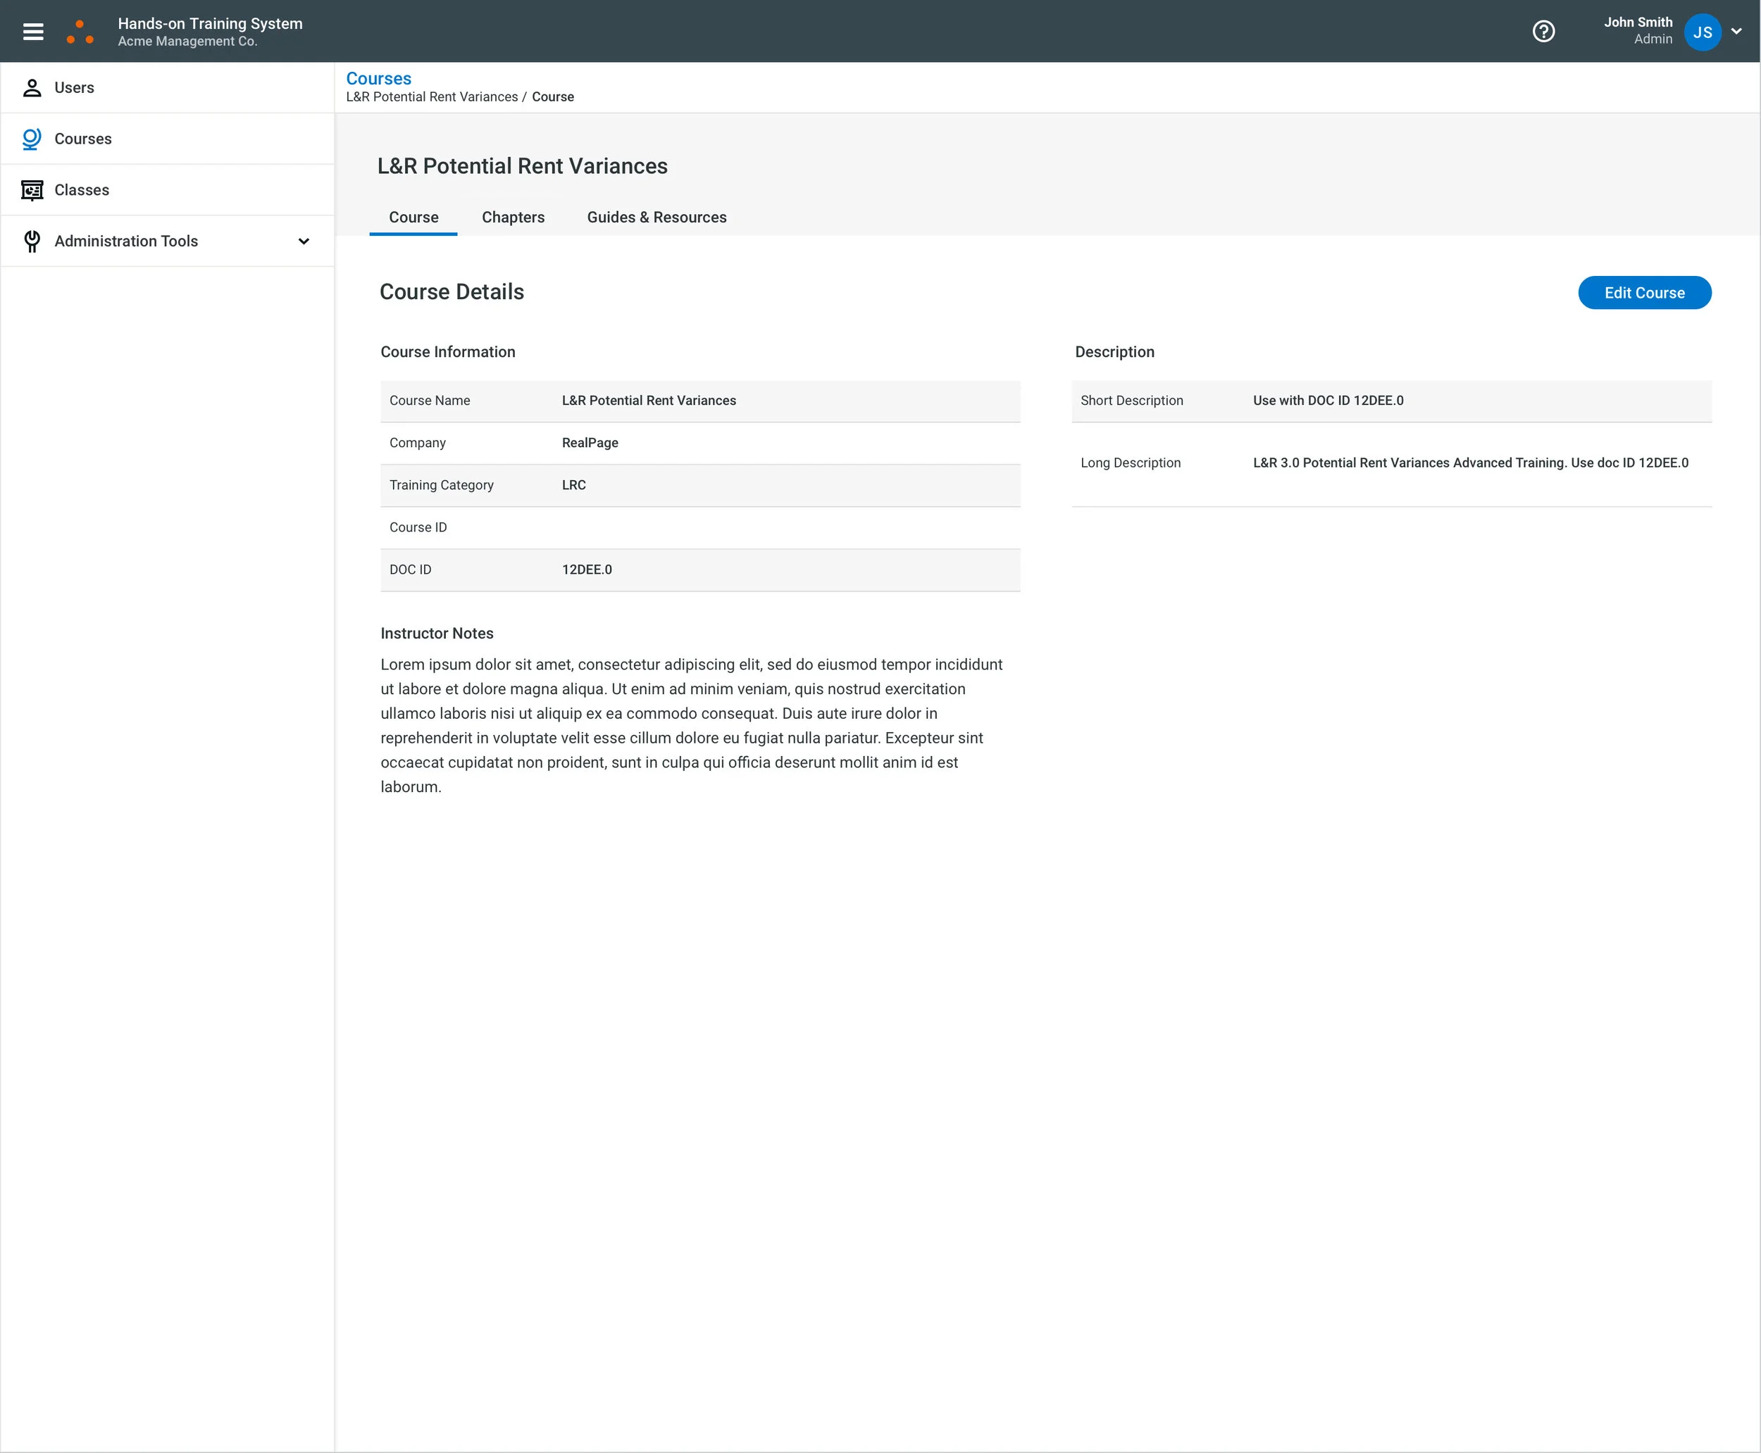Open the user account dropdown arrow
The width and height of the screenshot is (1761, 1453).
[1736, 32]
